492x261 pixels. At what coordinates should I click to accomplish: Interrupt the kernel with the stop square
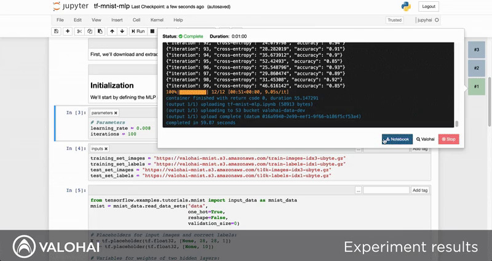(152, 31)
